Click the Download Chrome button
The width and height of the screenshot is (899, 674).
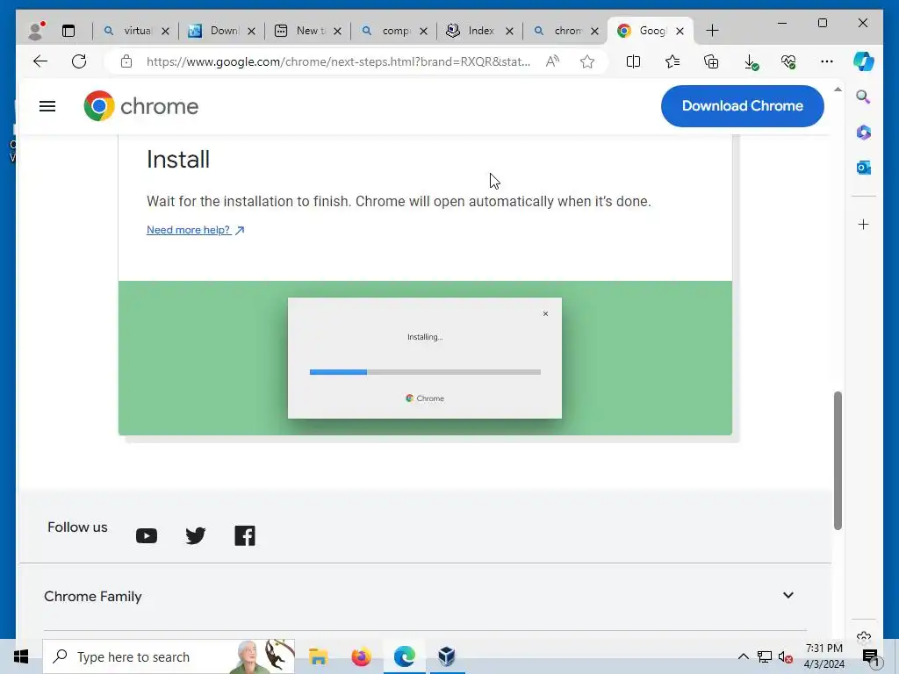click(743, 106)
